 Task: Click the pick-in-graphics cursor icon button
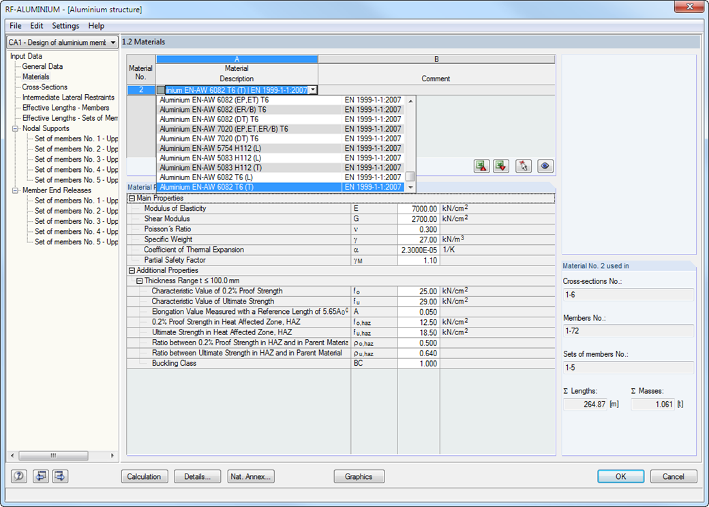tap(524, 166)
